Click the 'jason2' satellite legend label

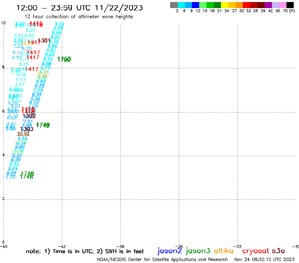(x=170, y=251)
